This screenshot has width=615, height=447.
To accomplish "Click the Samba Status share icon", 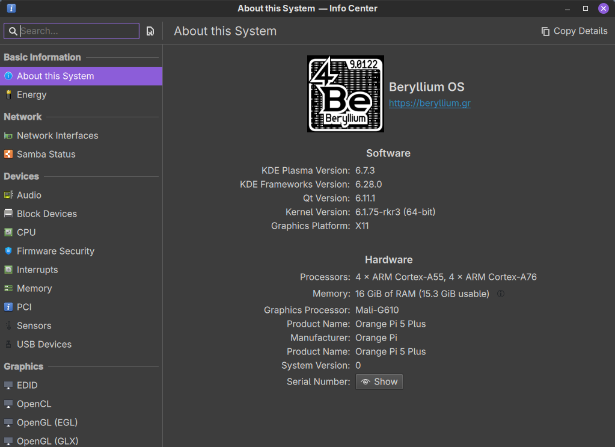I will (x=8, y=154).
